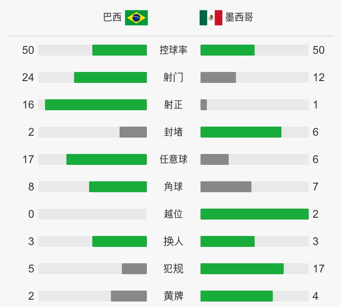341x307 pixels.
Task: Click Mexico's 犯规 value 17
Action: [319, 269]
